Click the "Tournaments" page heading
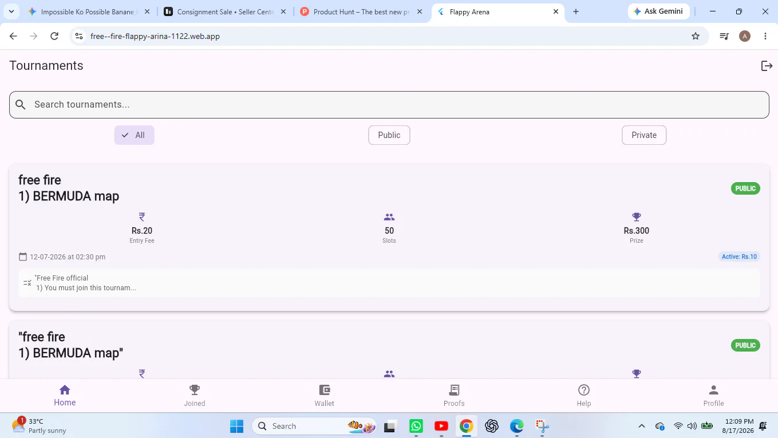This screenshot has width=778, height=438. 46,66
